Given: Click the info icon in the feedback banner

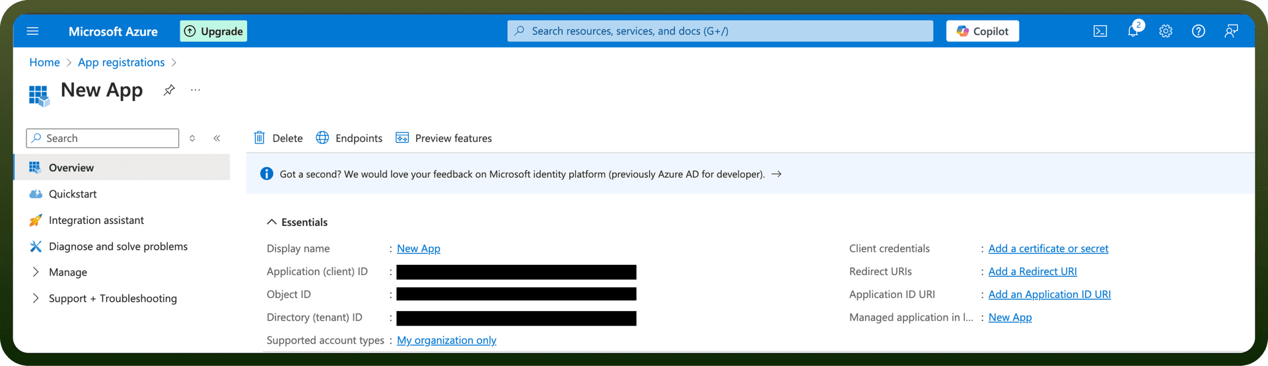Looking at the screenshot, I should (x=266, y=174).
